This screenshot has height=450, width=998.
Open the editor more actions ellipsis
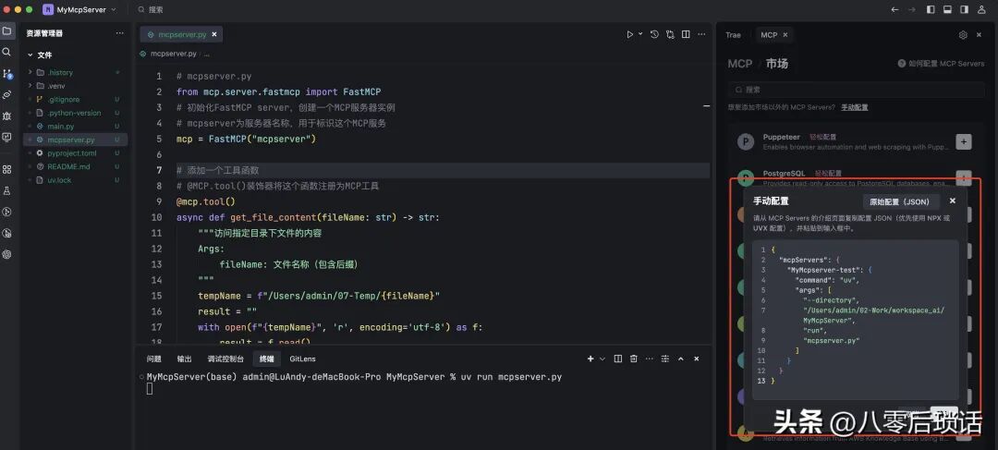click(x=701, y=34)
